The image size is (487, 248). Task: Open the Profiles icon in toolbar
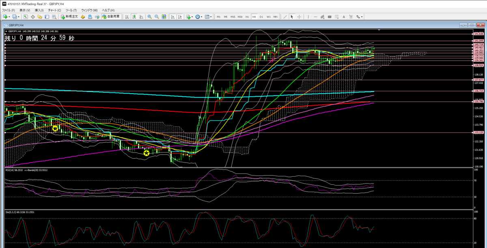point(15,17)
